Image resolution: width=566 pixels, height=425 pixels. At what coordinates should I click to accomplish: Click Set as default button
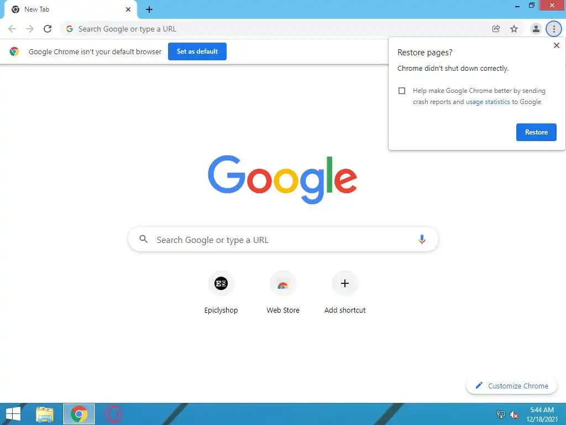[x=197, y=51]
